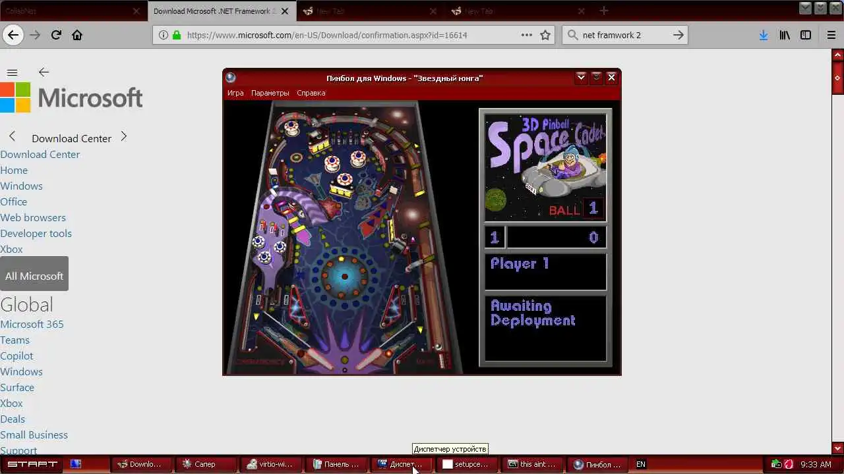Bookmark this page with the star icon

coord(545,35)
